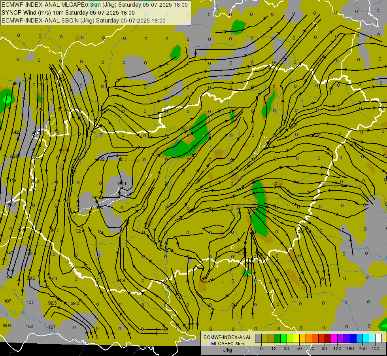Viewport: 387px width, 356px height.
Task: Click the gray swatch in the legend
Action: [259, 338]
